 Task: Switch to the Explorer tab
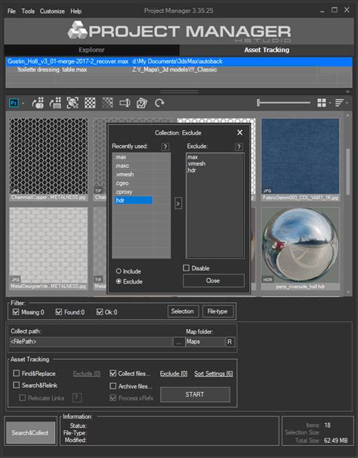tap(91, 50)
